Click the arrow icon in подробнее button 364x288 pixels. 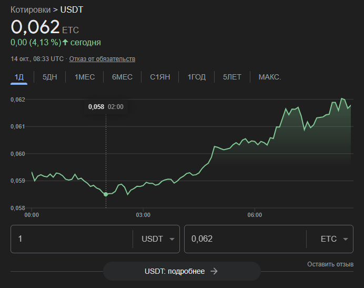(x=214, y=271)
